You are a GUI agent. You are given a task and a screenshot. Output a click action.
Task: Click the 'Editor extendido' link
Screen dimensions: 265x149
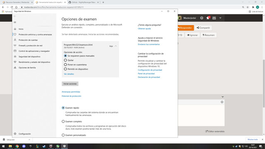coord(215,131)
